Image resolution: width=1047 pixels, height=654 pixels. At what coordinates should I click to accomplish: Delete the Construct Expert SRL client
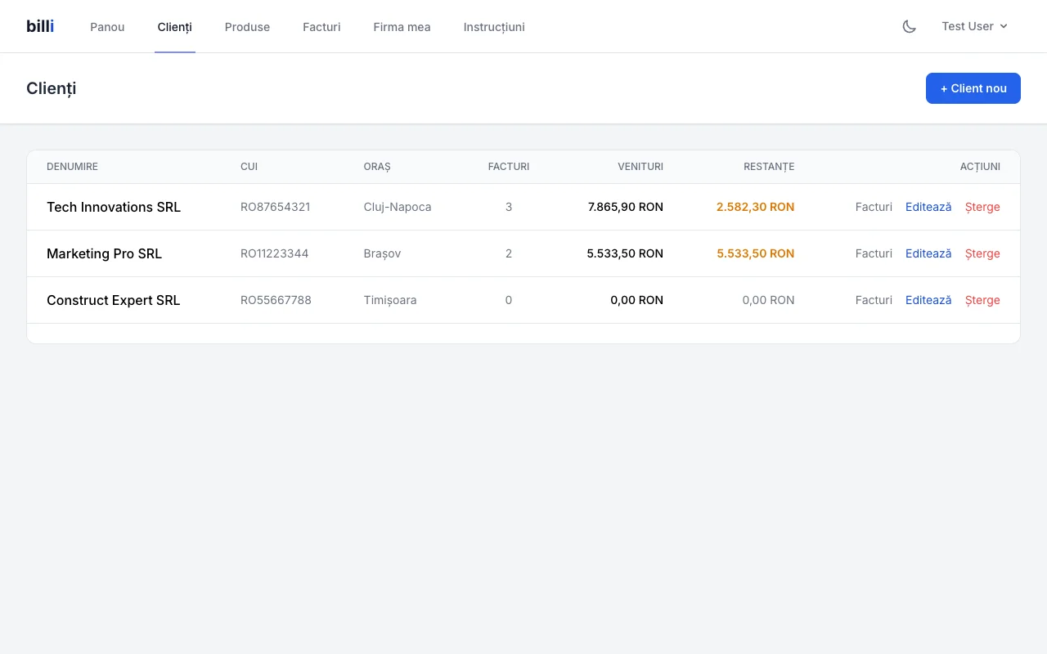pos(982,300)
